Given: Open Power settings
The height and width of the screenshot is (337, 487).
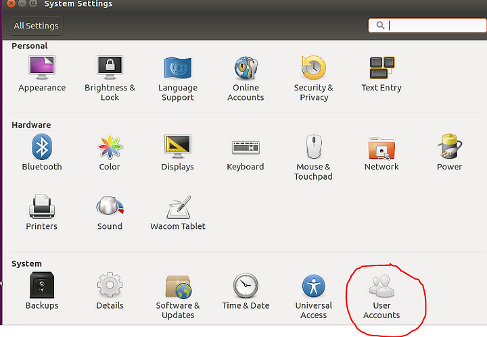Looking at the screenshot, I should [449, 152].
